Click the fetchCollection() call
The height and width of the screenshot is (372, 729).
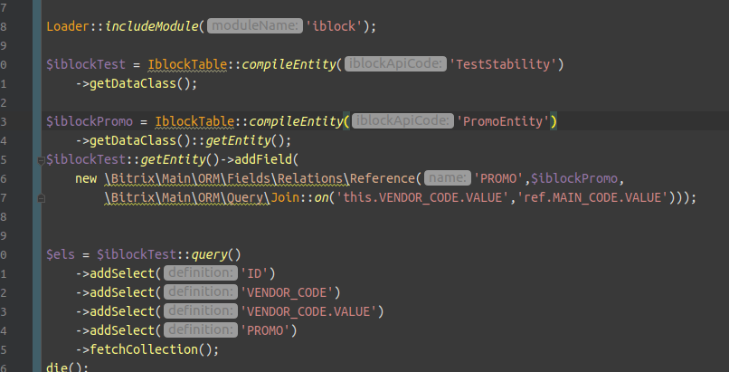[x=151, y=350]
